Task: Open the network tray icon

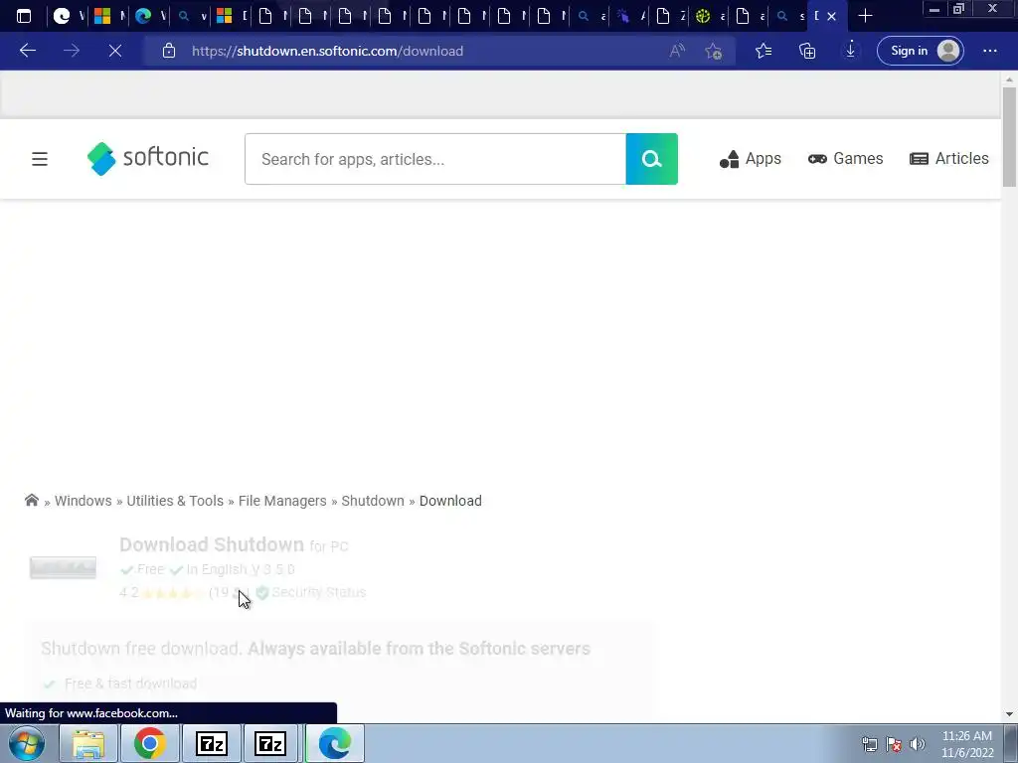Action: (x=869, y=744)
